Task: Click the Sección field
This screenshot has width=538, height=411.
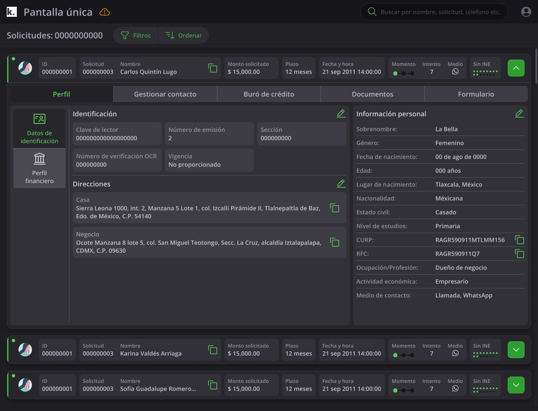Action: pos(302,134)
